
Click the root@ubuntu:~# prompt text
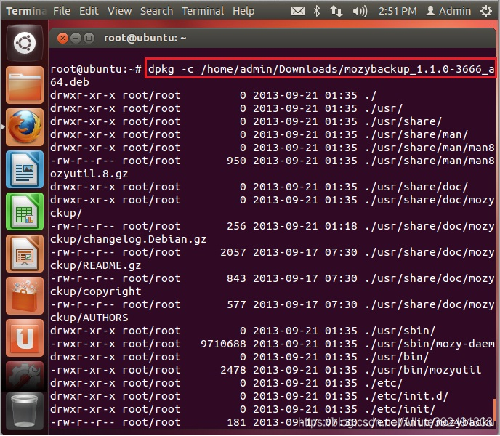click(x=96, y=69)
